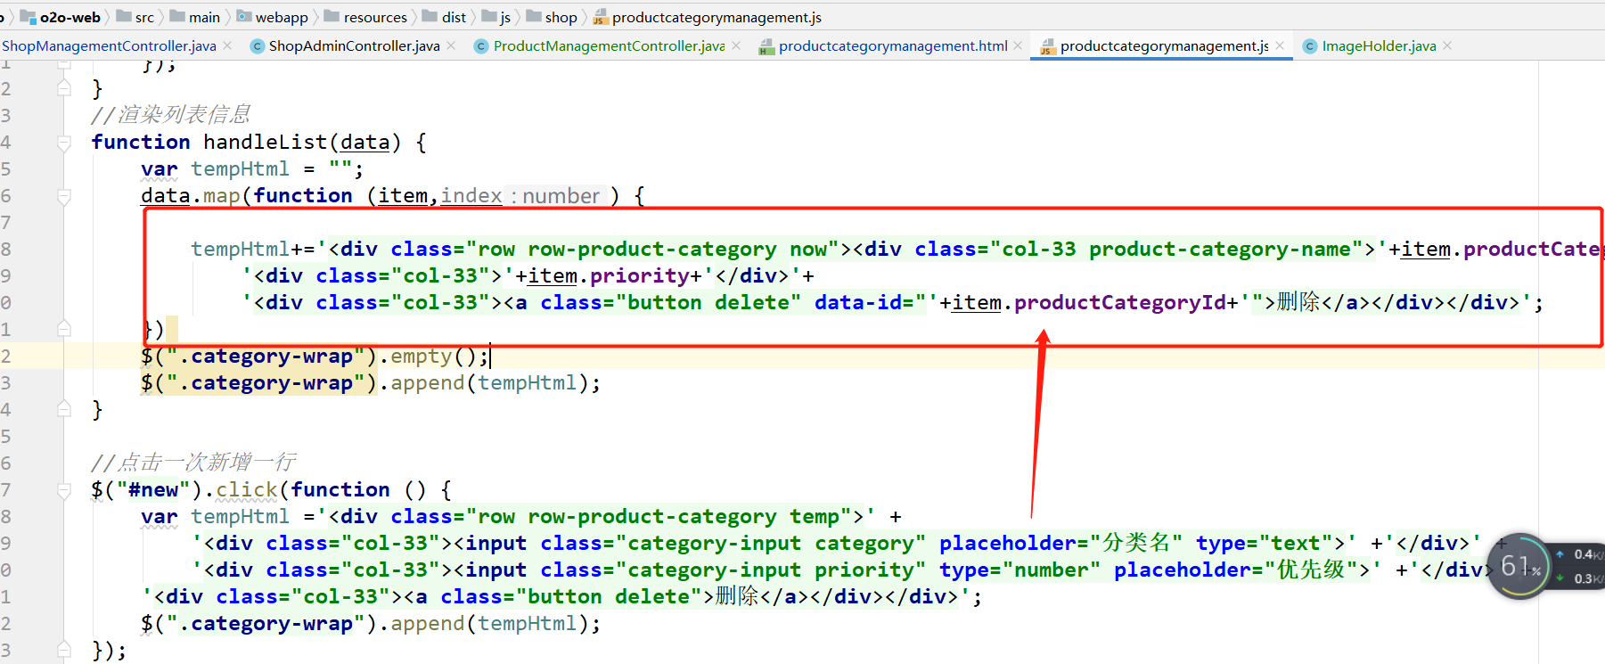Viewport: 1605px width, 664px height.
Task: Click the last .append(tempHtml) line
Action: coord(371,624)
